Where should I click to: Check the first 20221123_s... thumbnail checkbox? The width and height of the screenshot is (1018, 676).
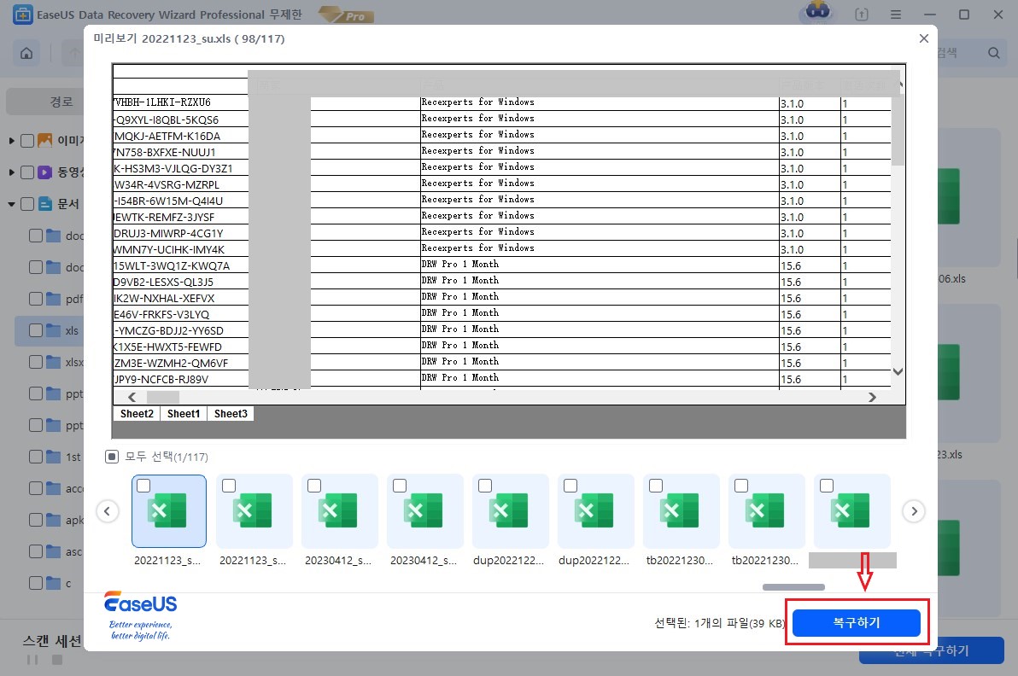point(143,486)
